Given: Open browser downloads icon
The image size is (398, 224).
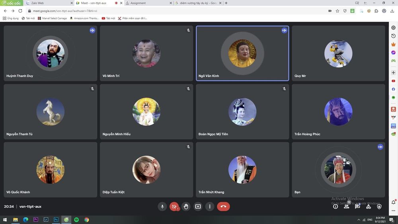Looking at the screenshot, I should [392, 11].
